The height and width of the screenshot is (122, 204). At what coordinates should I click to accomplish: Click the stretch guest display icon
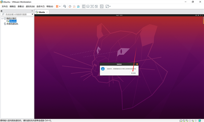pyautogui.click(x=107, y=6)
